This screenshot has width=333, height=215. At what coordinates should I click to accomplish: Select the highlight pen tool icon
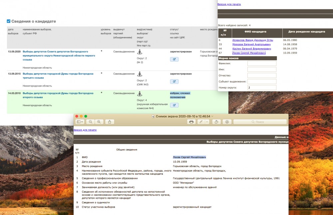201,122
